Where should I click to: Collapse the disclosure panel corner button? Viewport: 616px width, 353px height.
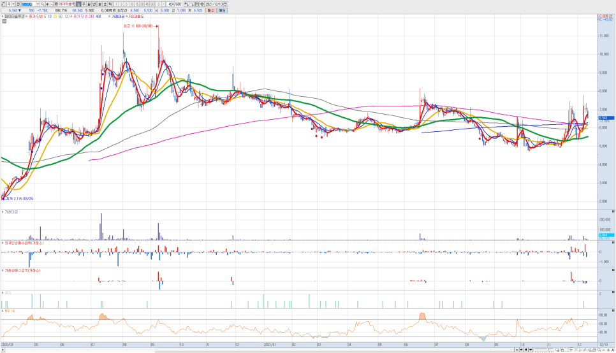coord(613,292)
